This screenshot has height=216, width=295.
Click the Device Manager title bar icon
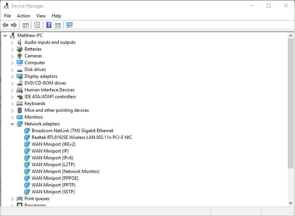[x=6, y=6]
